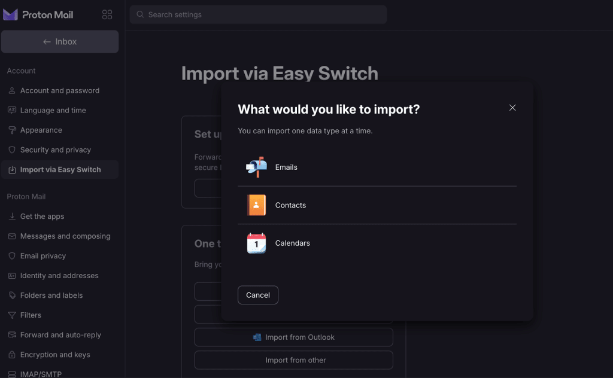613x378 pixels.
Task: Click the "Import via Easy Switch" page heading
Action: [280, 74]
